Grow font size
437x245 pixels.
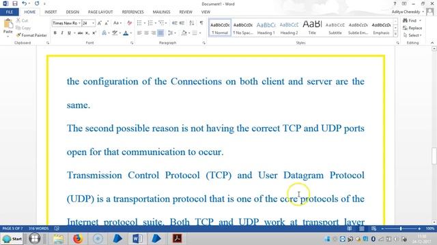pos(100,23)
